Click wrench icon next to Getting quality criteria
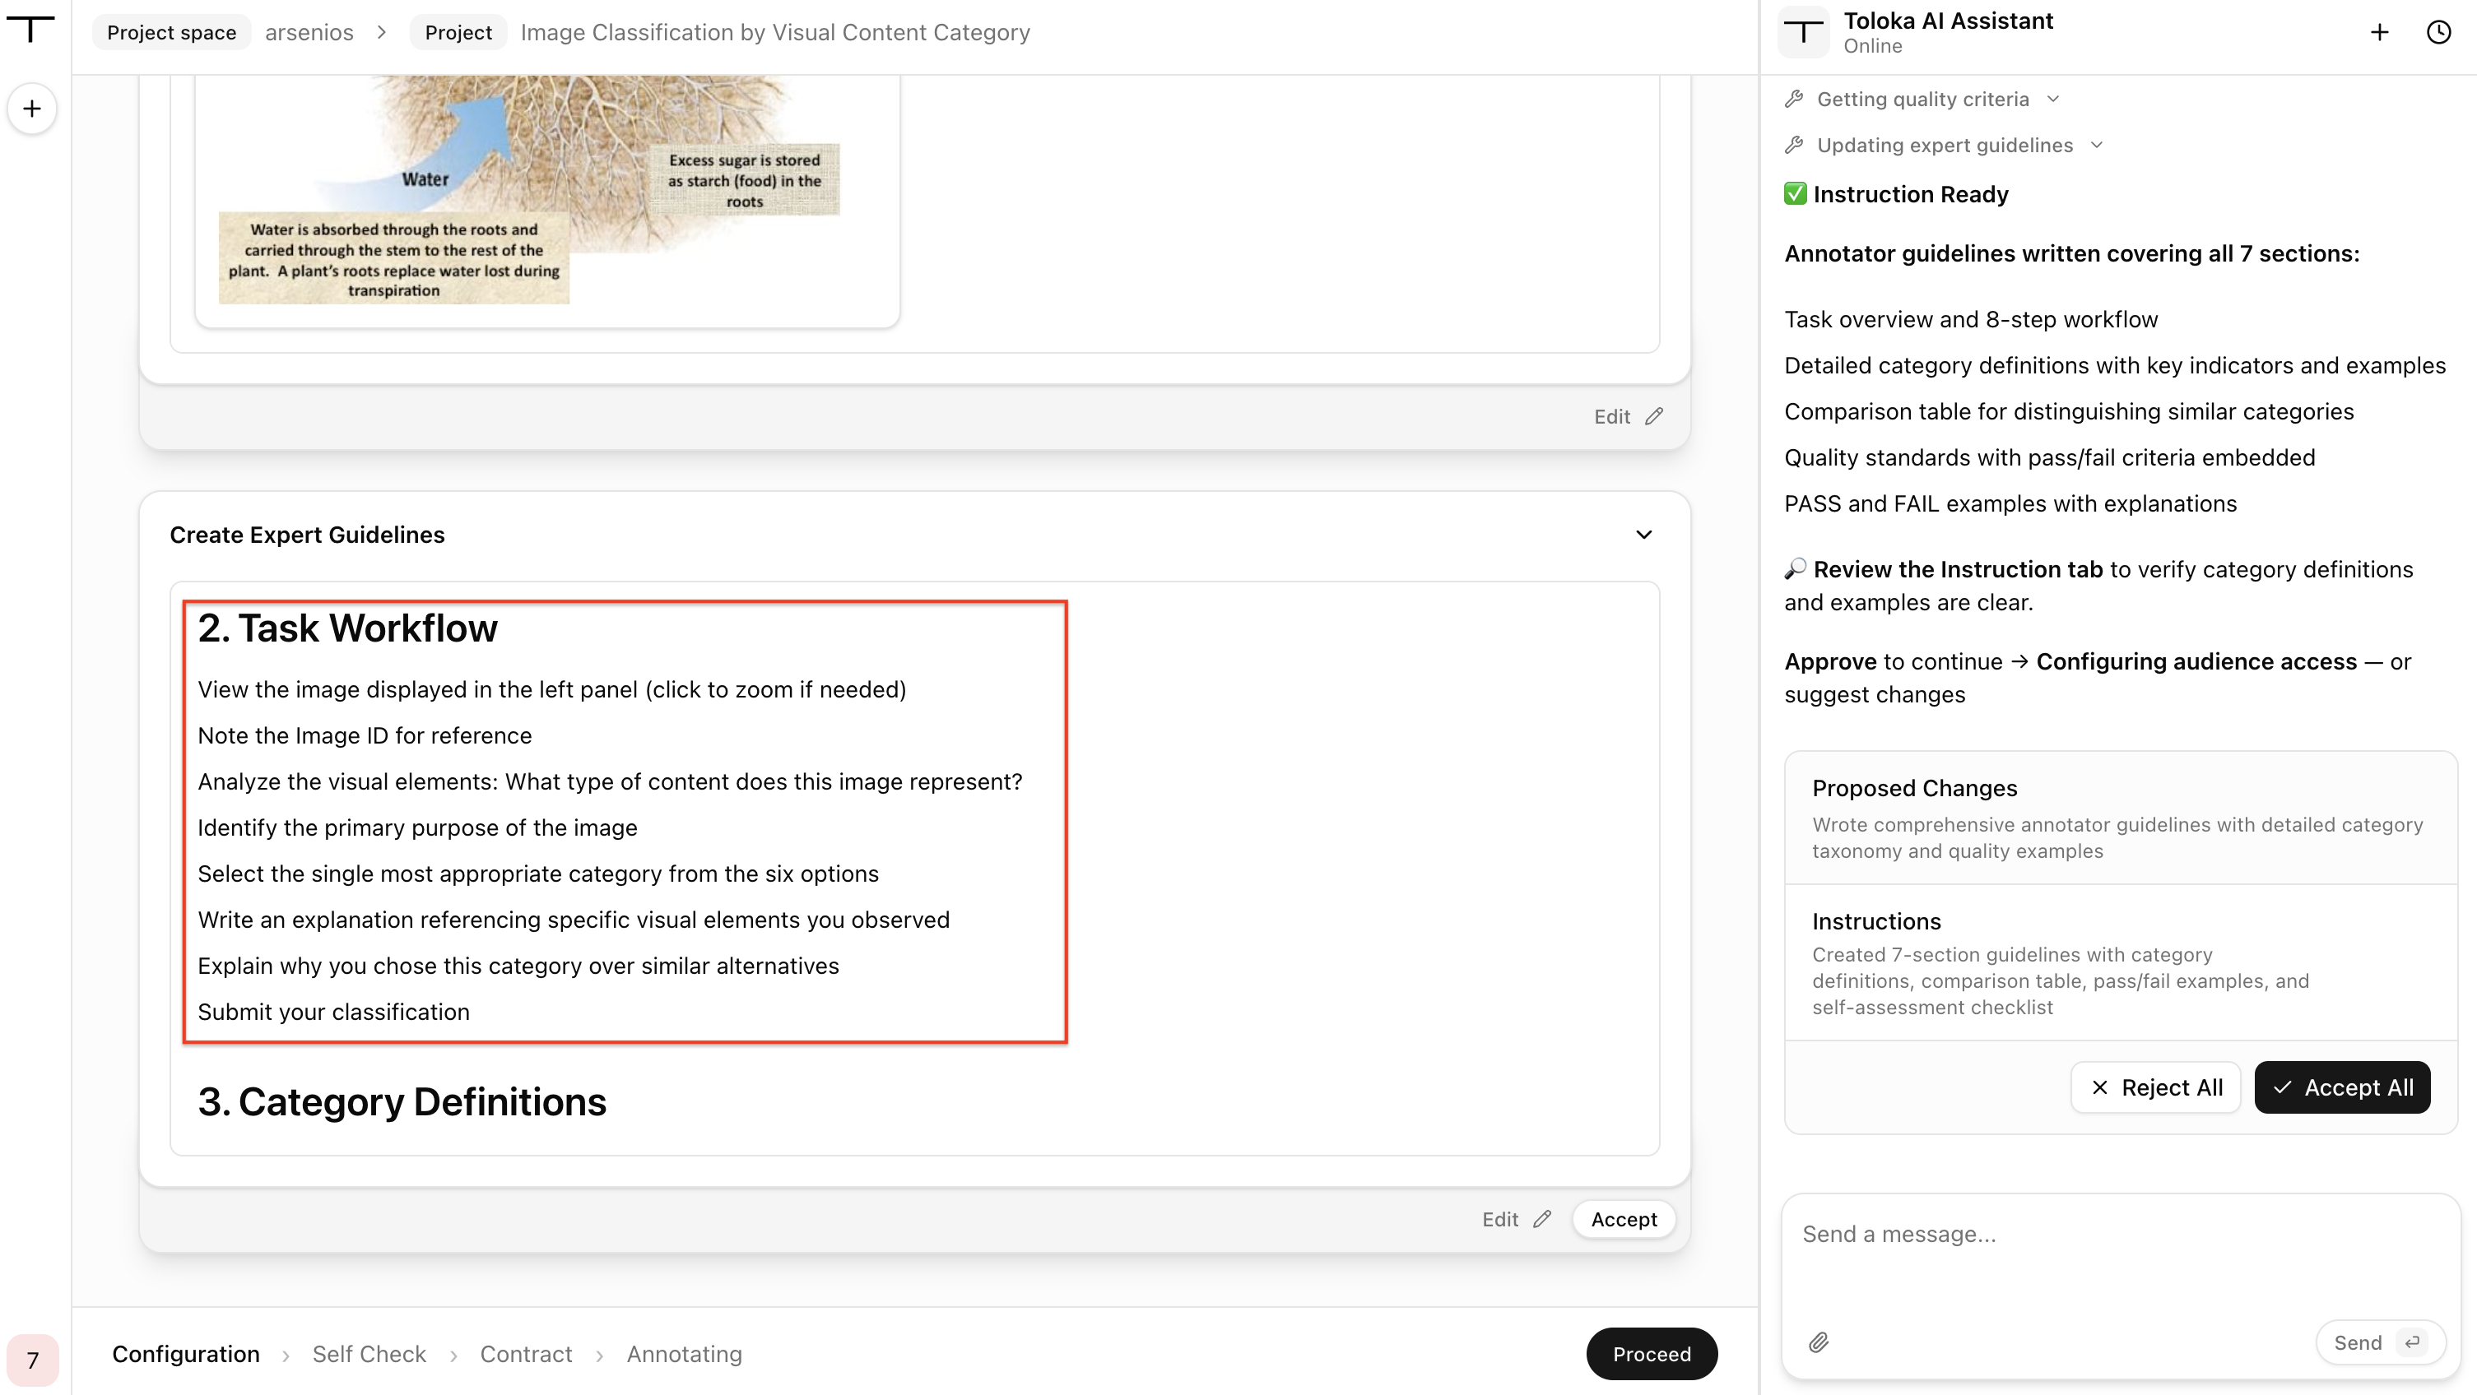 click(x=1794, y=99)
